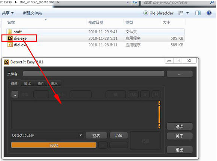Toggle the preview pane icon
The height and width of the screenshot is (161, 217).
198,13
